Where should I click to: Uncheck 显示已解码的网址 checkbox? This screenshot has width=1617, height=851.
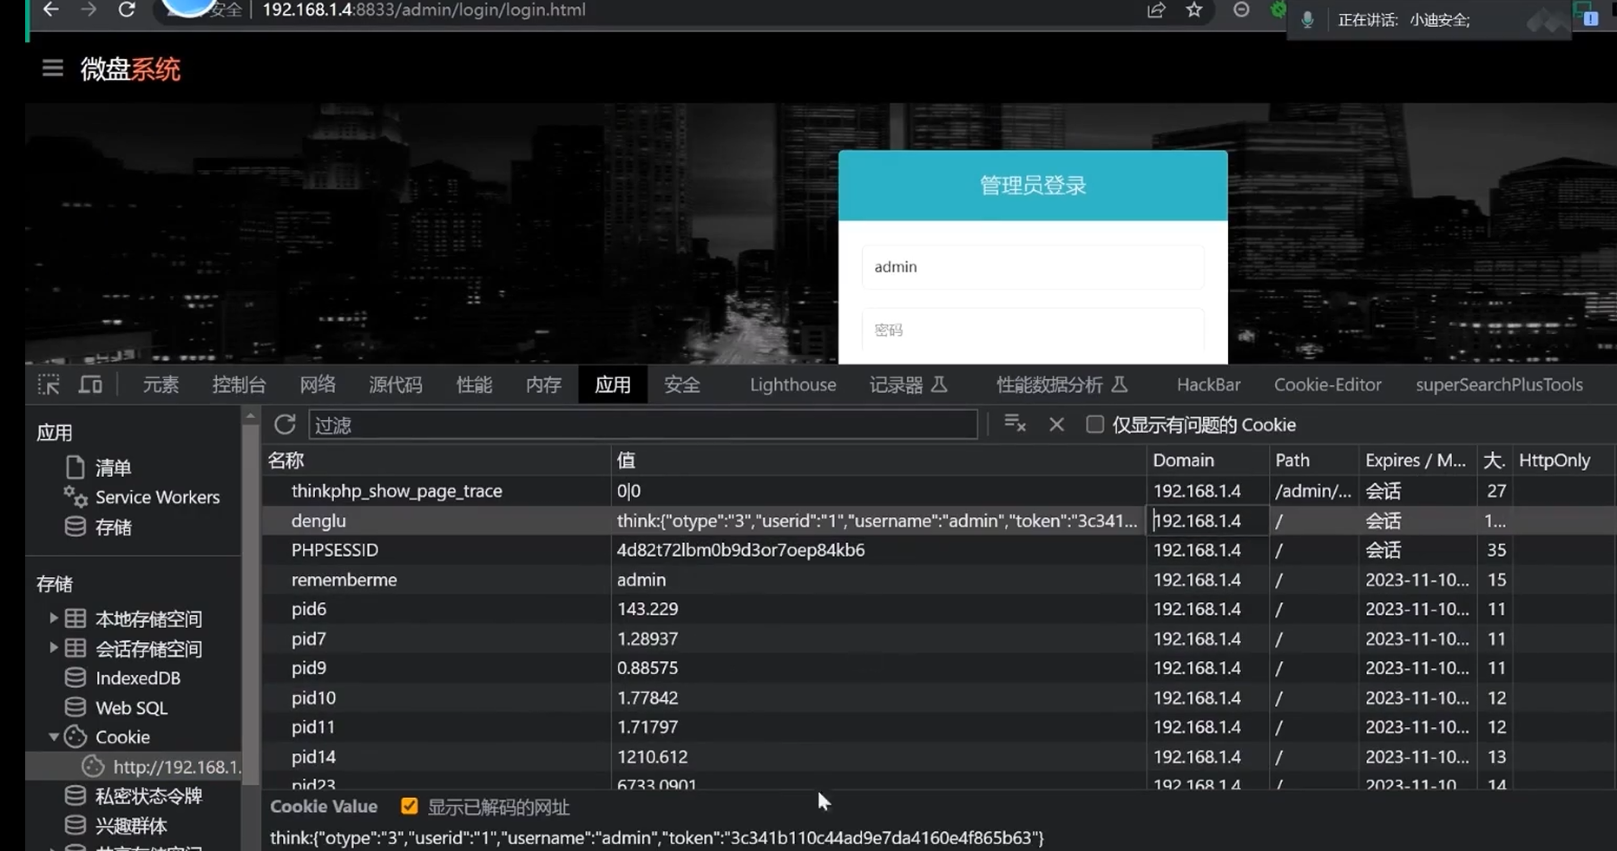[x=409, y=806]
